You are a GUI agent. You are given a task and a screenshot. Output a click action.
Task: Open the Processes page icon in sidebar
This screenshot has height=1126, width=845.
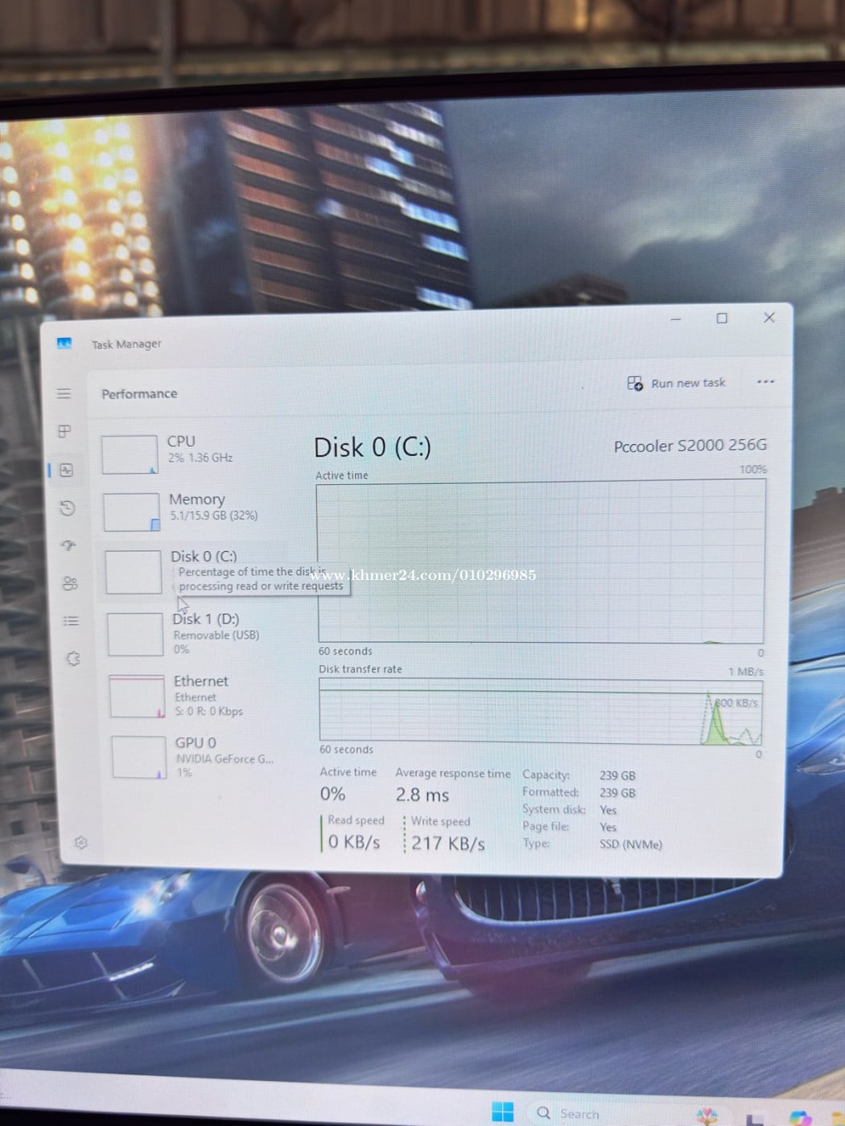64,432
